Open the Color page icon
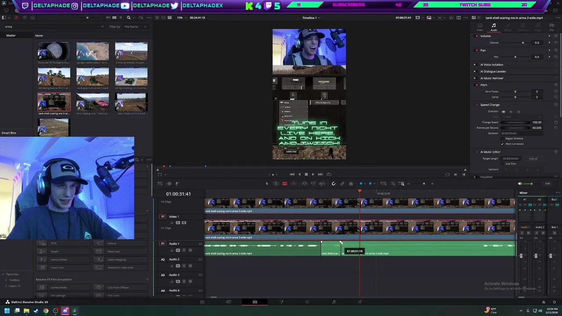The height and width of the screenshot is (316, 562). tap(307, 302)
